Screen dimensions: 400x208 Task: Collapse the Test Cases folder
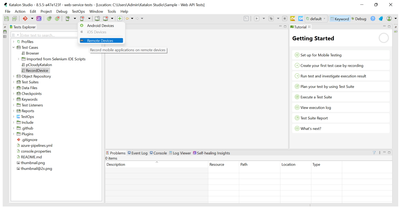click(14, 47)
